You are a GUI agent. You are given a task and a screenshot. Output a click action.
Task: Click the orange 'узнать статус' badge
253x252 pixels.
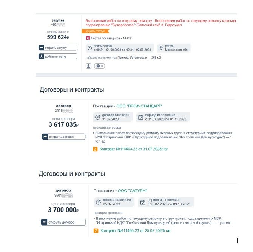(x=93, y=31)
